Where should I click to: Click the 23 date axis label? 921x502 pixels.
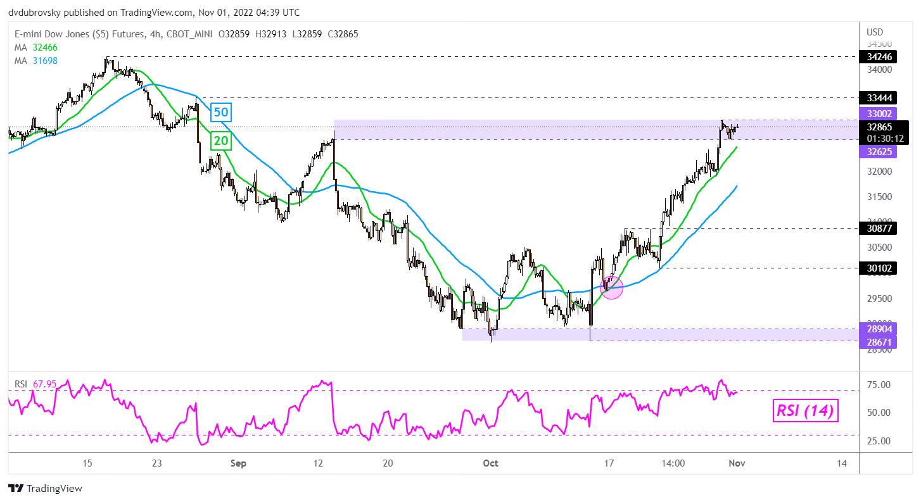tap(157, 463)
